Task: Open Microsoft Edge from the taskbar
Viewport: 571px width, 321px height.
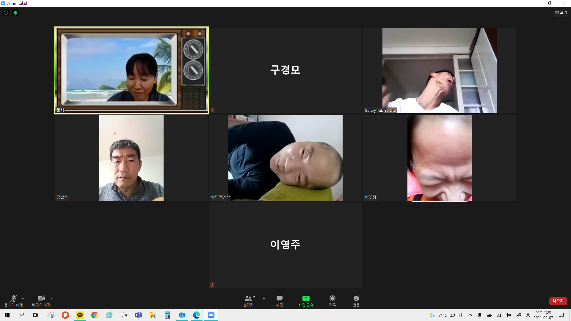Action: pos(197,315)
